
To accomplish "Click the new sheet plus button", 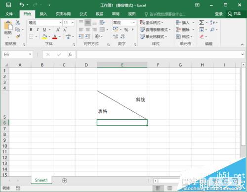I will tap(65, 181).
